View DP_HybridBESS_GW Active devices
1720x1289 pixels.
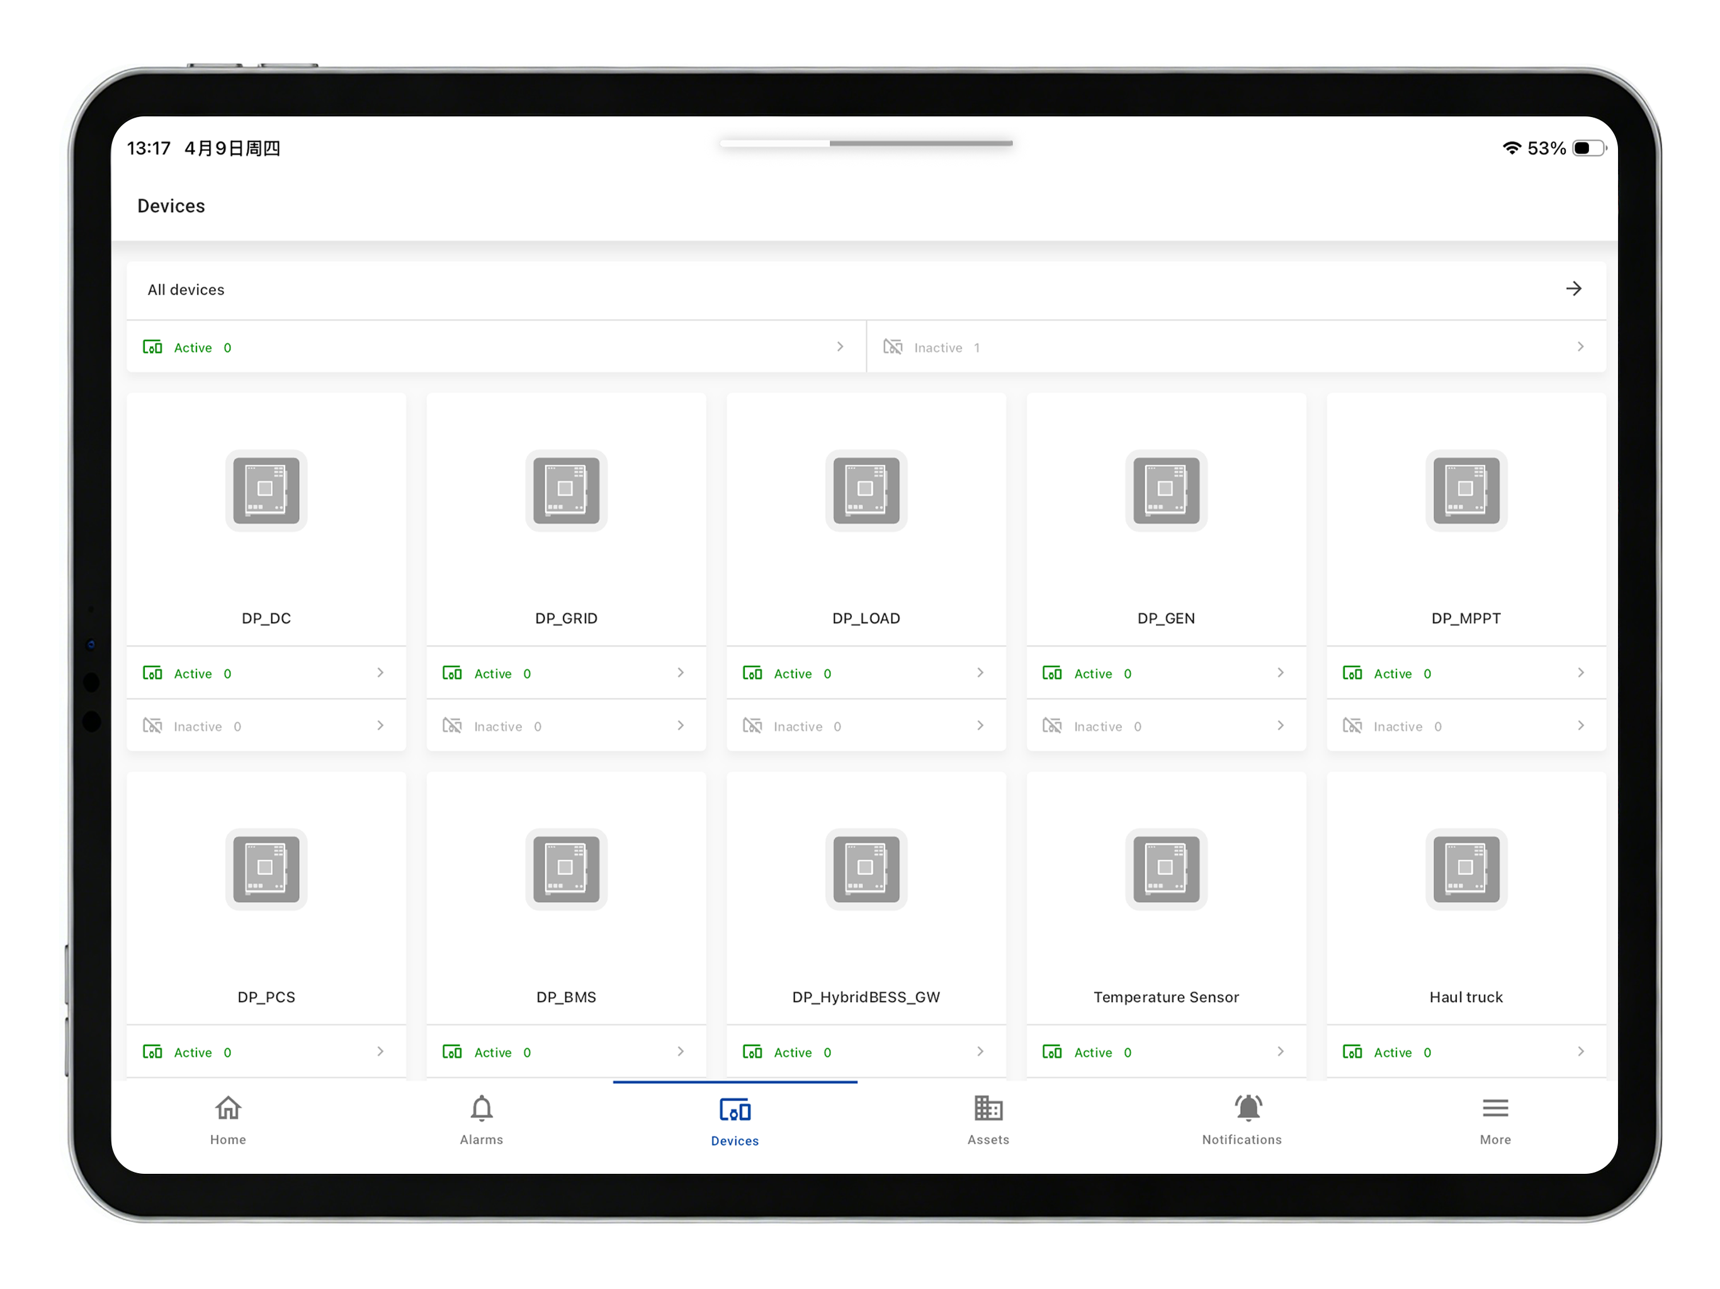pyautogui.click(x=866, y=1052)
